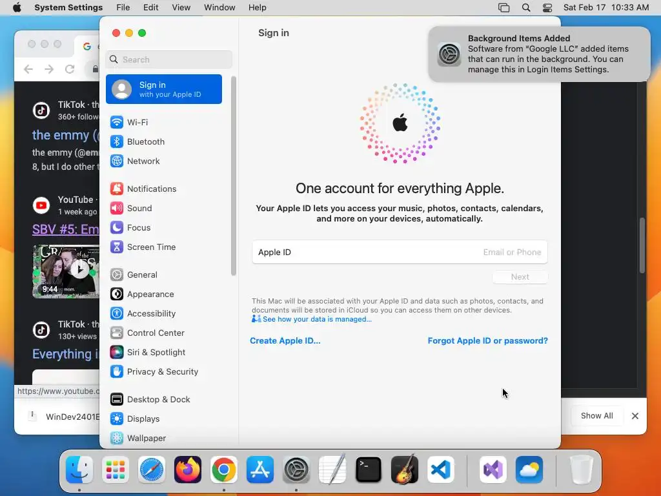Click the Next button
The width and height of the screenshot is (661, 496).
click(520, 276)
